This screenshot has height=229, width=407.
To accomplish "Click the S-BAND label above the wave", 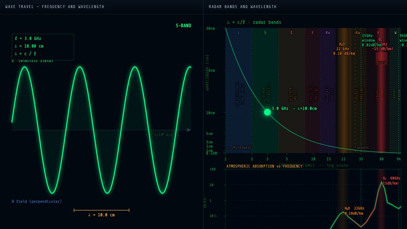I will point(184,25).
